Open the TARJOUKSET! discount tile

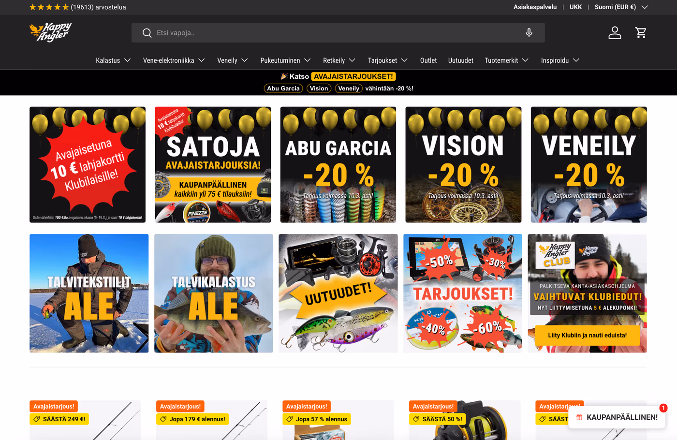pos(463,293)
